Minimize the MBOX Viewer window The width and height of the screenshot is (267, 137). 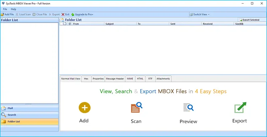coord(243,3)
